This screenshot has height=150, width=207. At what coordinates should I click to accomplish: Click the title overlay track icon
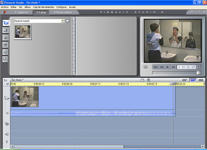(7, 124)
